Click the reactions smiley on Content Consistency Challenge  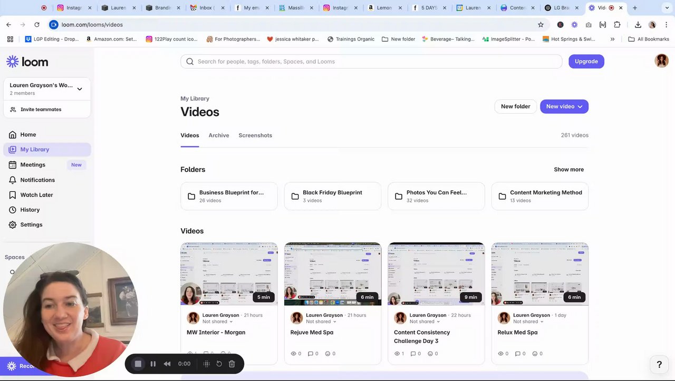[x=430, y=354]
